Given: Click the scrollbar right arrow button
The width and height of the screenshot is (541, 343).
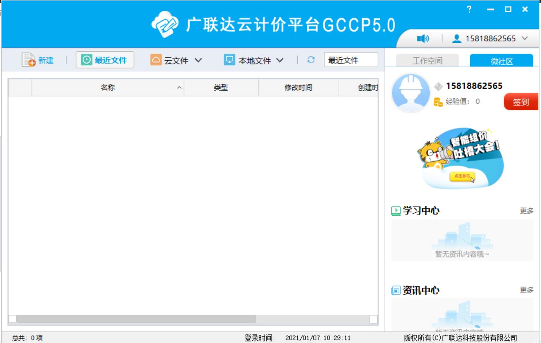Looking at the screenshot, I should pos(374,319).
